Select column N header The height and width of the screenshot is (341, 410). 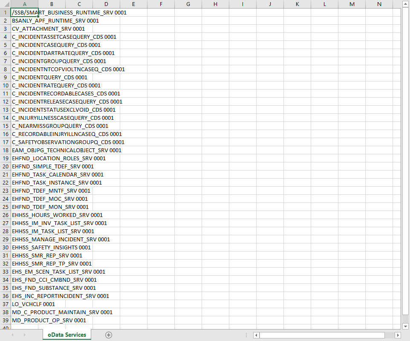coord(379,4)
